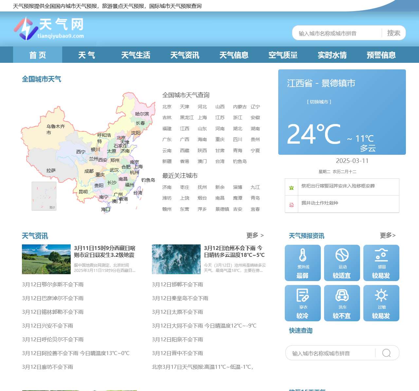
Task: Expand 更多 next to 天气资讯
Action: tap(255, 235)
